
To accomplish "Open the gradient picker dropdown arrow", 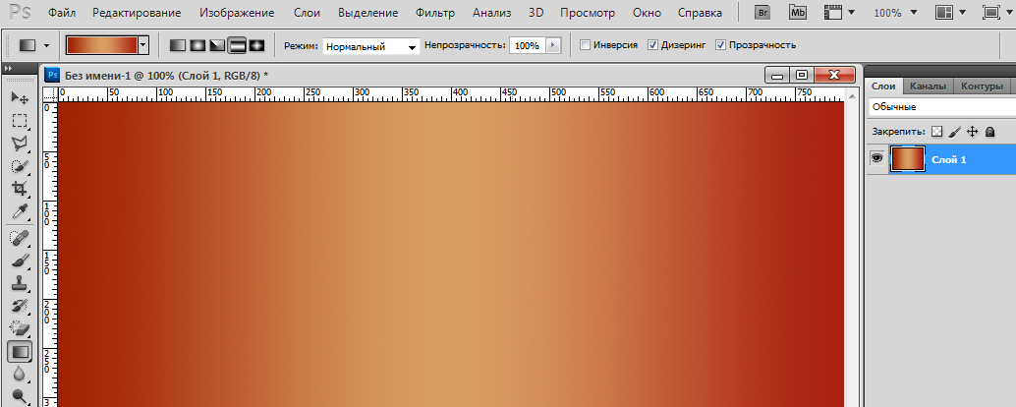I will coord(143,45).
